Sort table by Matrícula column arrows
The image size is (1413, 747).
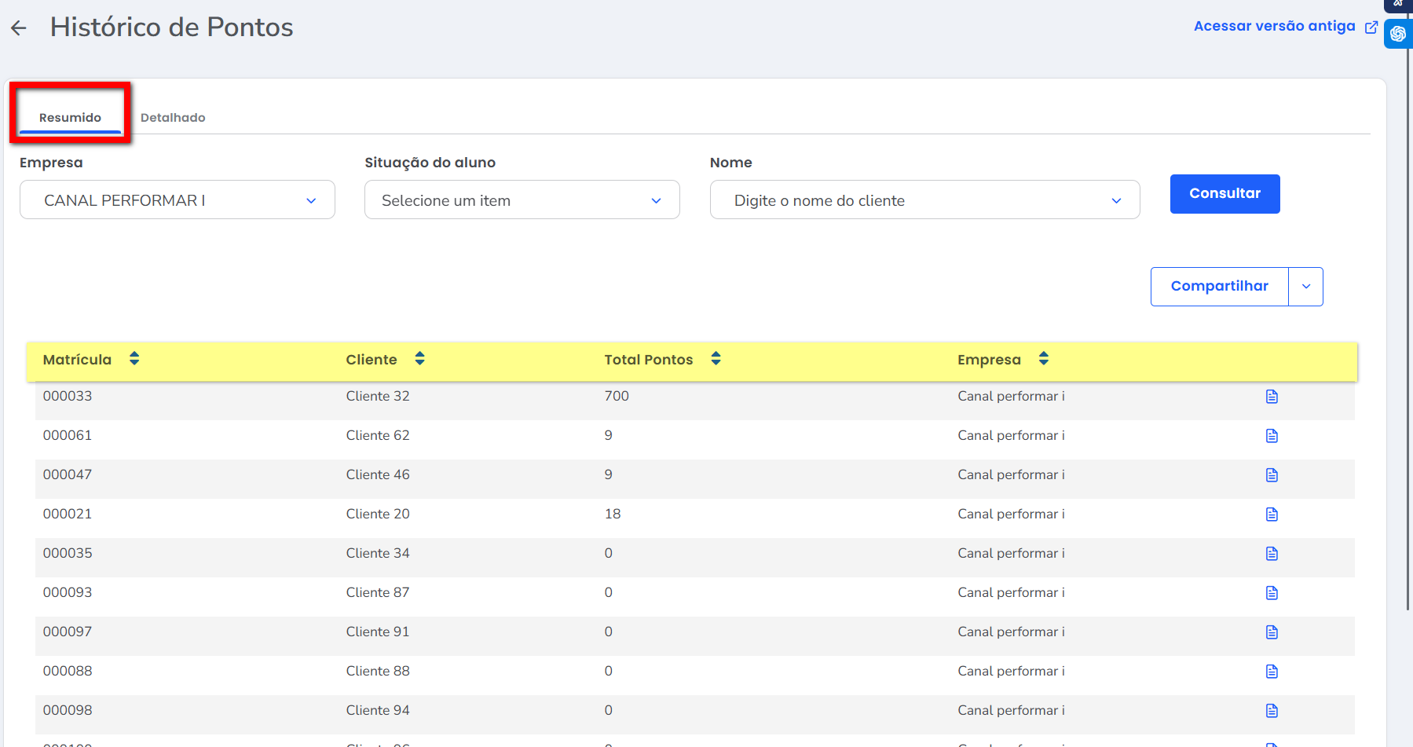coord(134,359)
